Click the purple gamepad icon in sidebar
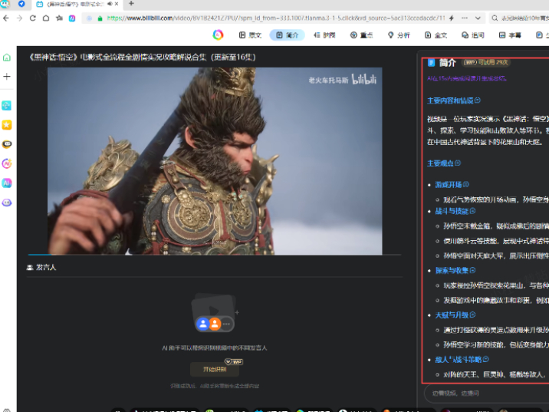 (7, 203)
